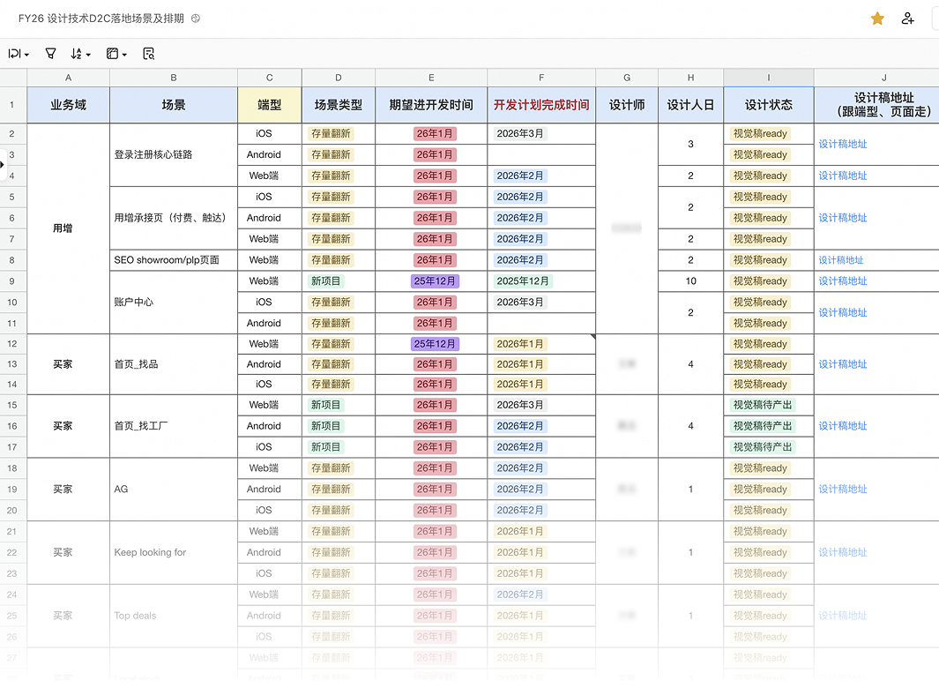The width and height of the screenshot is (939, 688).
Task: Open the find and search icon
Action: (x=148, y=54)
